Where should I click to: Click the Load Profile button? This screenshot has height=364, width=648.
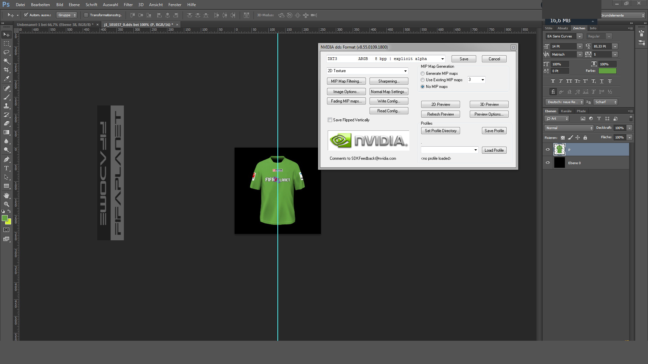[494, 150]
